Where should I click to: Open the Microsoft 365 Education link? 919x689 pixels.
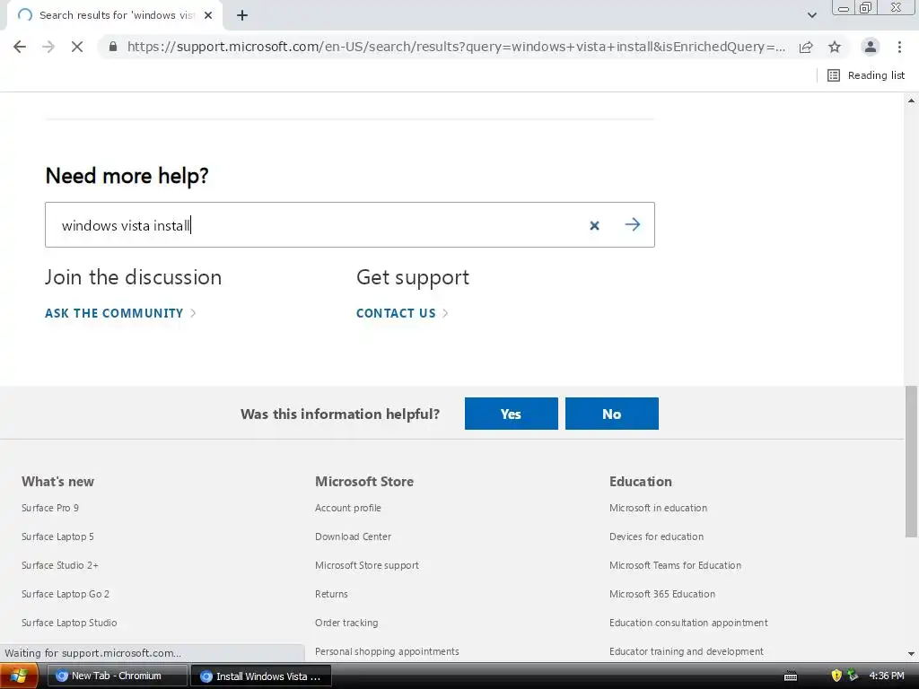662,594
